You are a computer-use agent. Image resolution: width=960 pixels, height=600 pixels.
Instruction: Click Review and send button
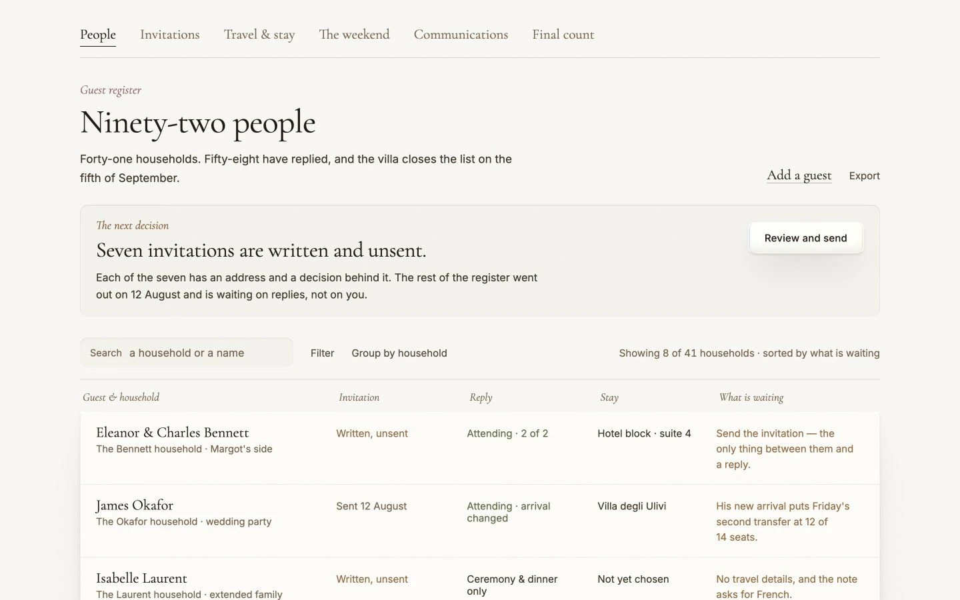[806, 238]
